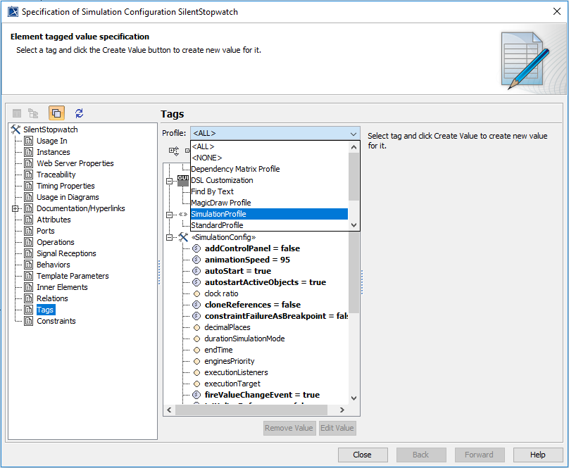Select the SilentStopwatch root node
The height and width of the screenshot is (468, 569).
[x=51, y=129]
